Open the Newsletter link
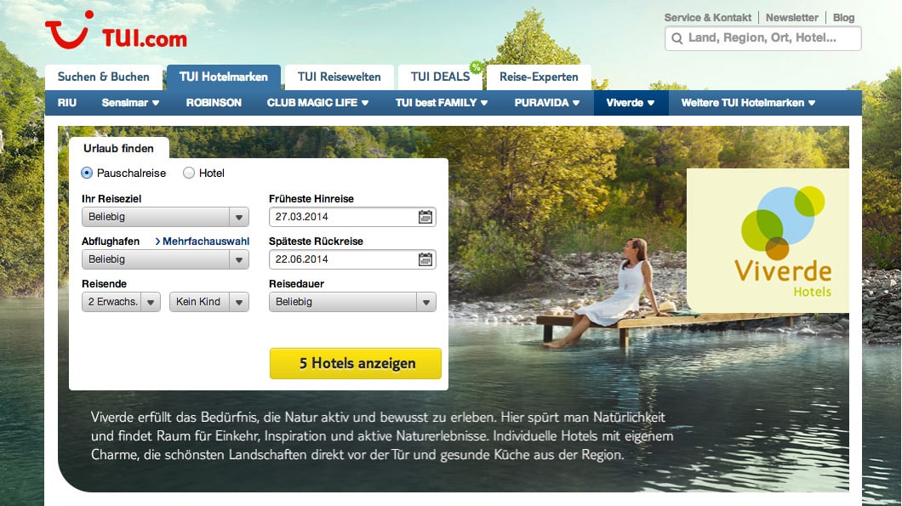 pos(791,18)
